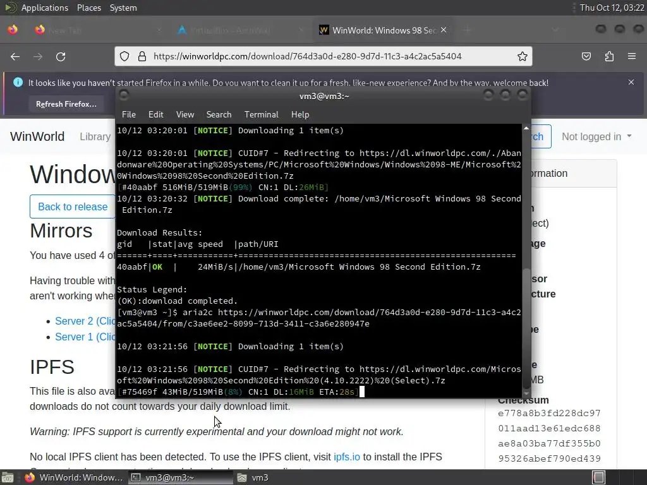Viewport: 647px width, 485px height.
Task: View site security padlock details
Action: coord(142,56)
